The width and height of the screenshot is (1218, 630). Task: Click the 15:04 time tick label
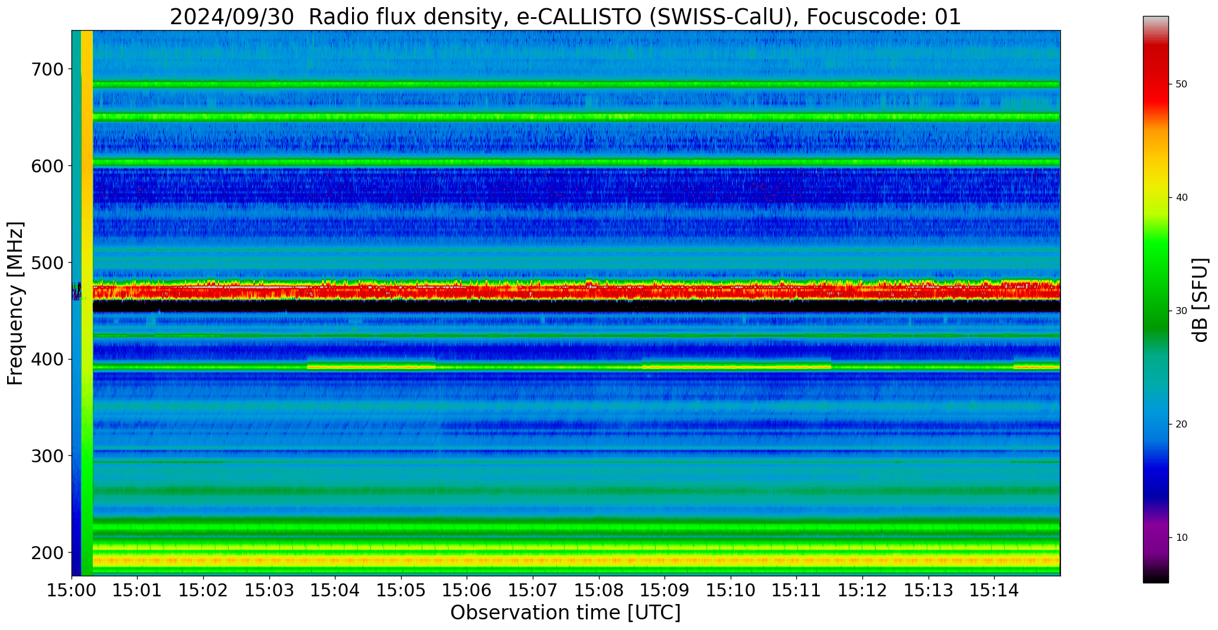point(336,590)
